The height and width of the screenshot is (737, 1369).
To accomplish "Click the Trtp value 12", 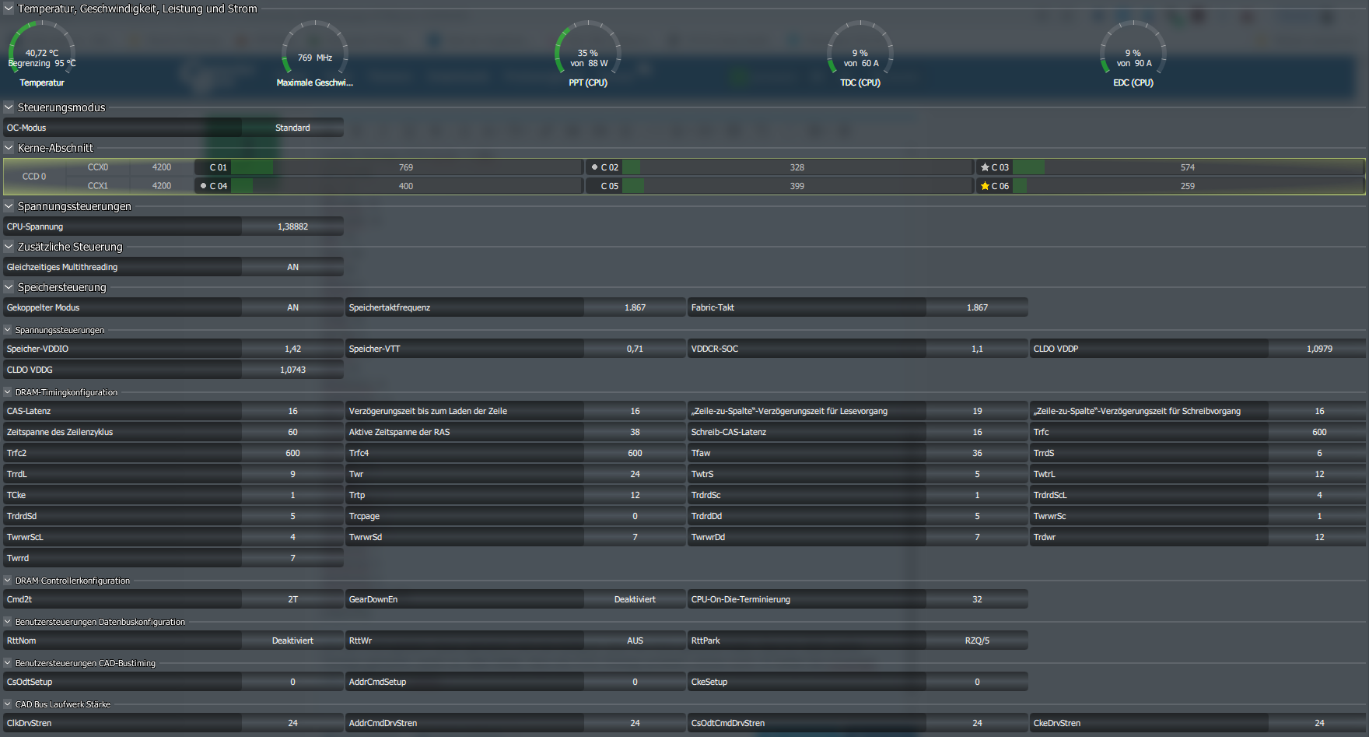I will click(635, 495).
